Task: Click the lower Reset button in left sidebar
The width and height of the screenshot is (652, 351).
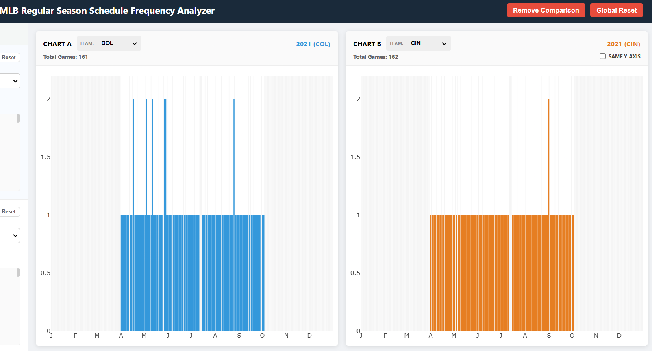Action: click(x=9, y=212)
